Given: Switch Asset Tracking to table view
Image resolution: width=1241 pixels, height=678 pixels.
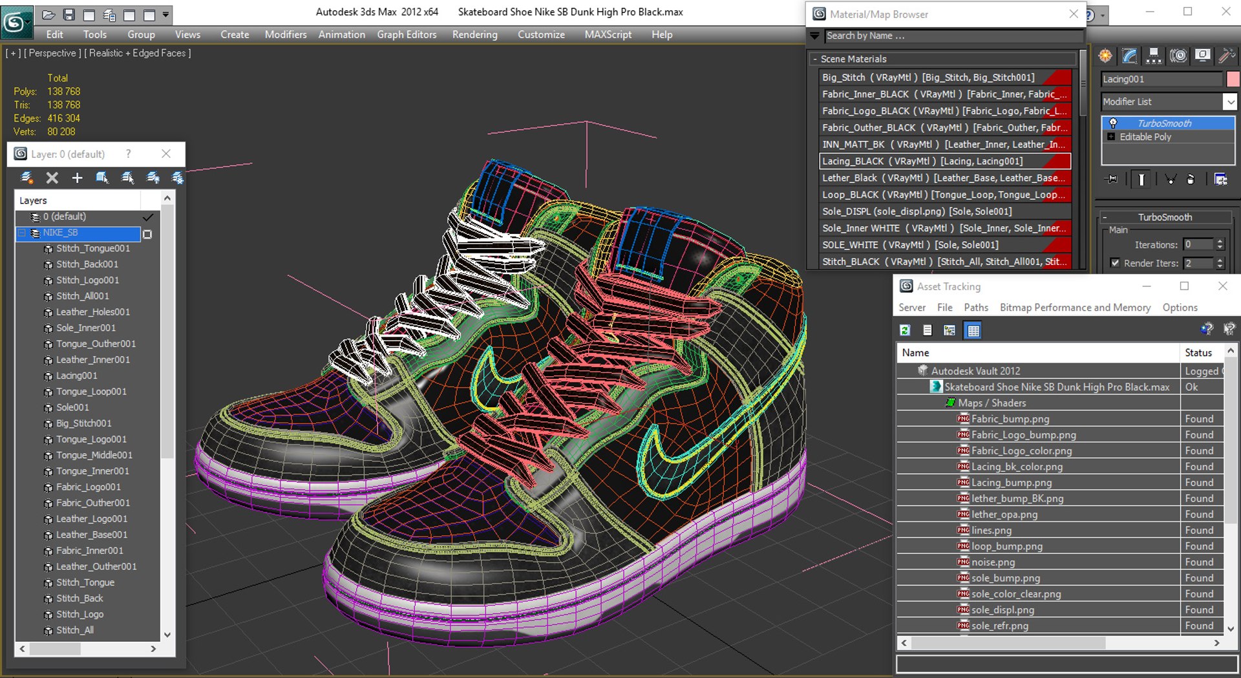Looking at the screenshot, I should pyautogui.click(x=973, y=330).
